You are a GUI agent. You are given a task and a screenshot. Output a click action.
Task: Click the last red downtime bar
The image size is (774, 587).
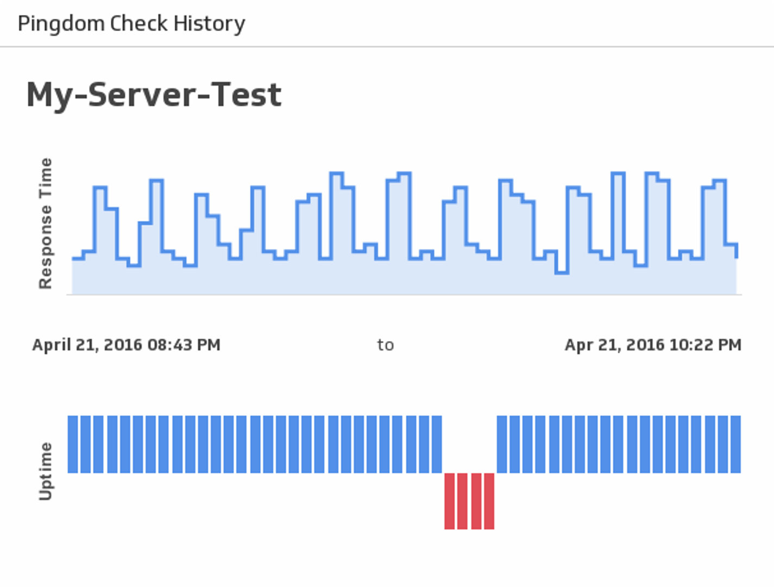(489, 501)
